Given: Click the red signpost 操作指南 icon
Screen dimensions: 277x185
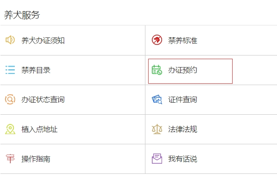Looking at the screenshot, I should pos(10,159).
